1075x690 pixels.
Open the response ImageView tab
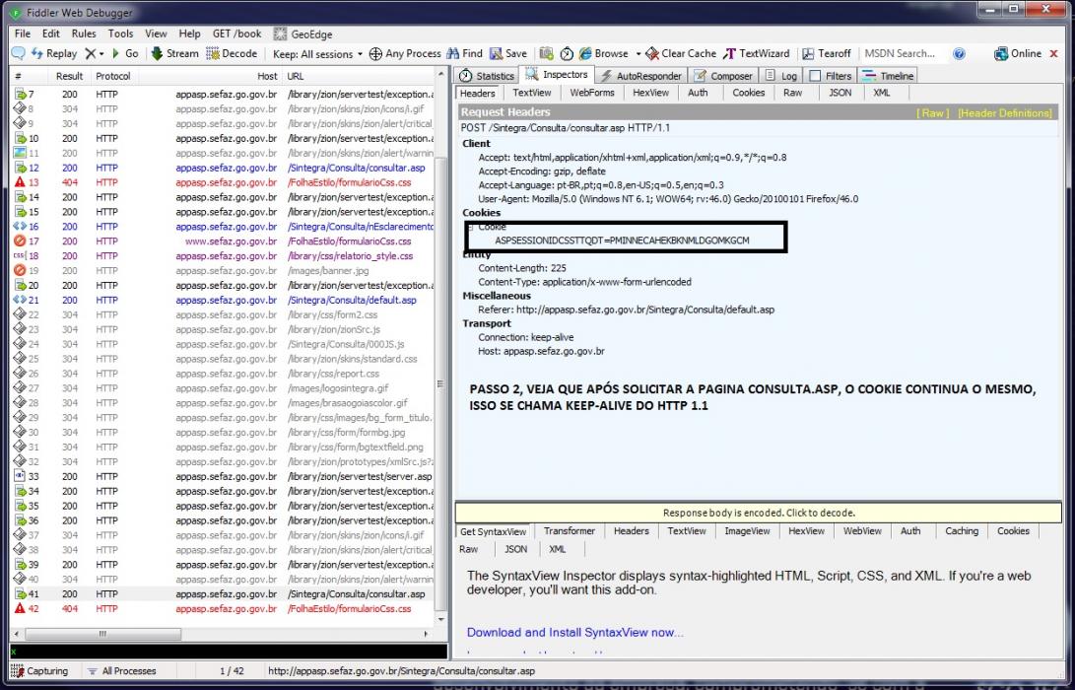747,531
